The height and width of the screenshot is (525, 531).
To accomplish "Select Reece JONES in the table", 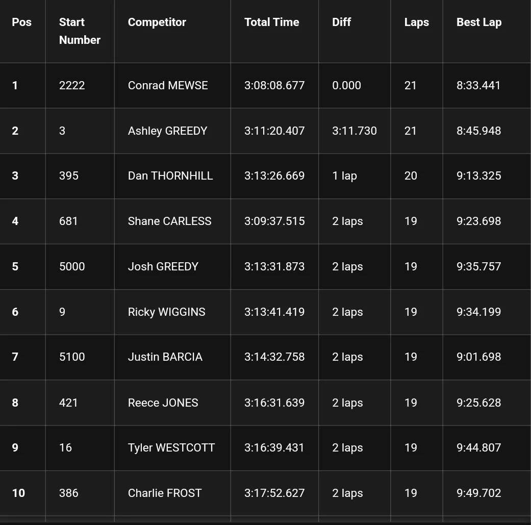I will click(163, 403).
